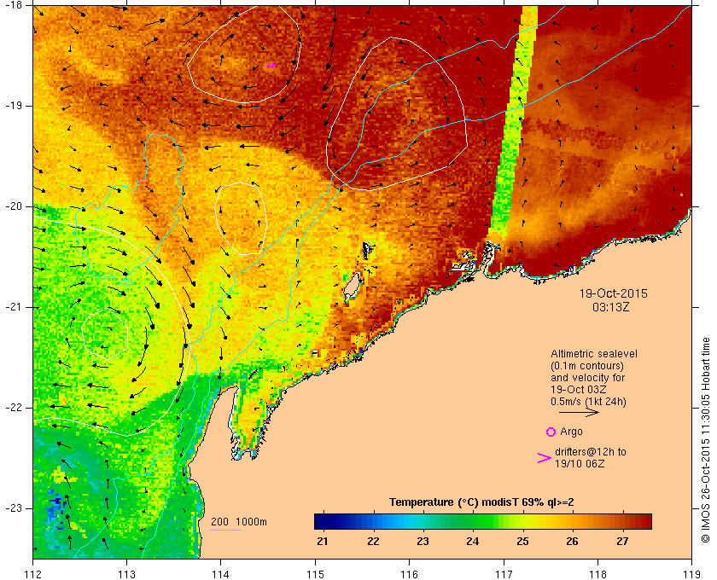
Task: Click the green satellite swath stripe on map
Action: tap(515, 124)
